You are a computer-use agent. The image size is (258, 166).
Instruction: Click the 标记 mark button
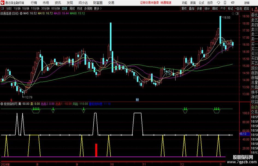pos(230,8)
